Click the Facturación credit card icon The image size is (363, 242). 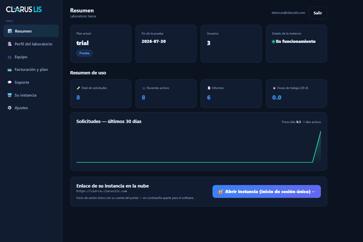coord(10,70)
